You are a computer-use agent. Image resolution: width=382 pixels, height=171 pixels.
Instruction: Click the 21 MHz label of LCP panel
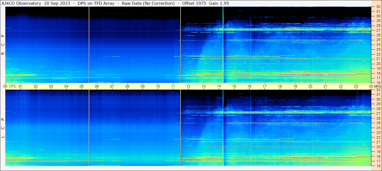[x=378, y=142]
